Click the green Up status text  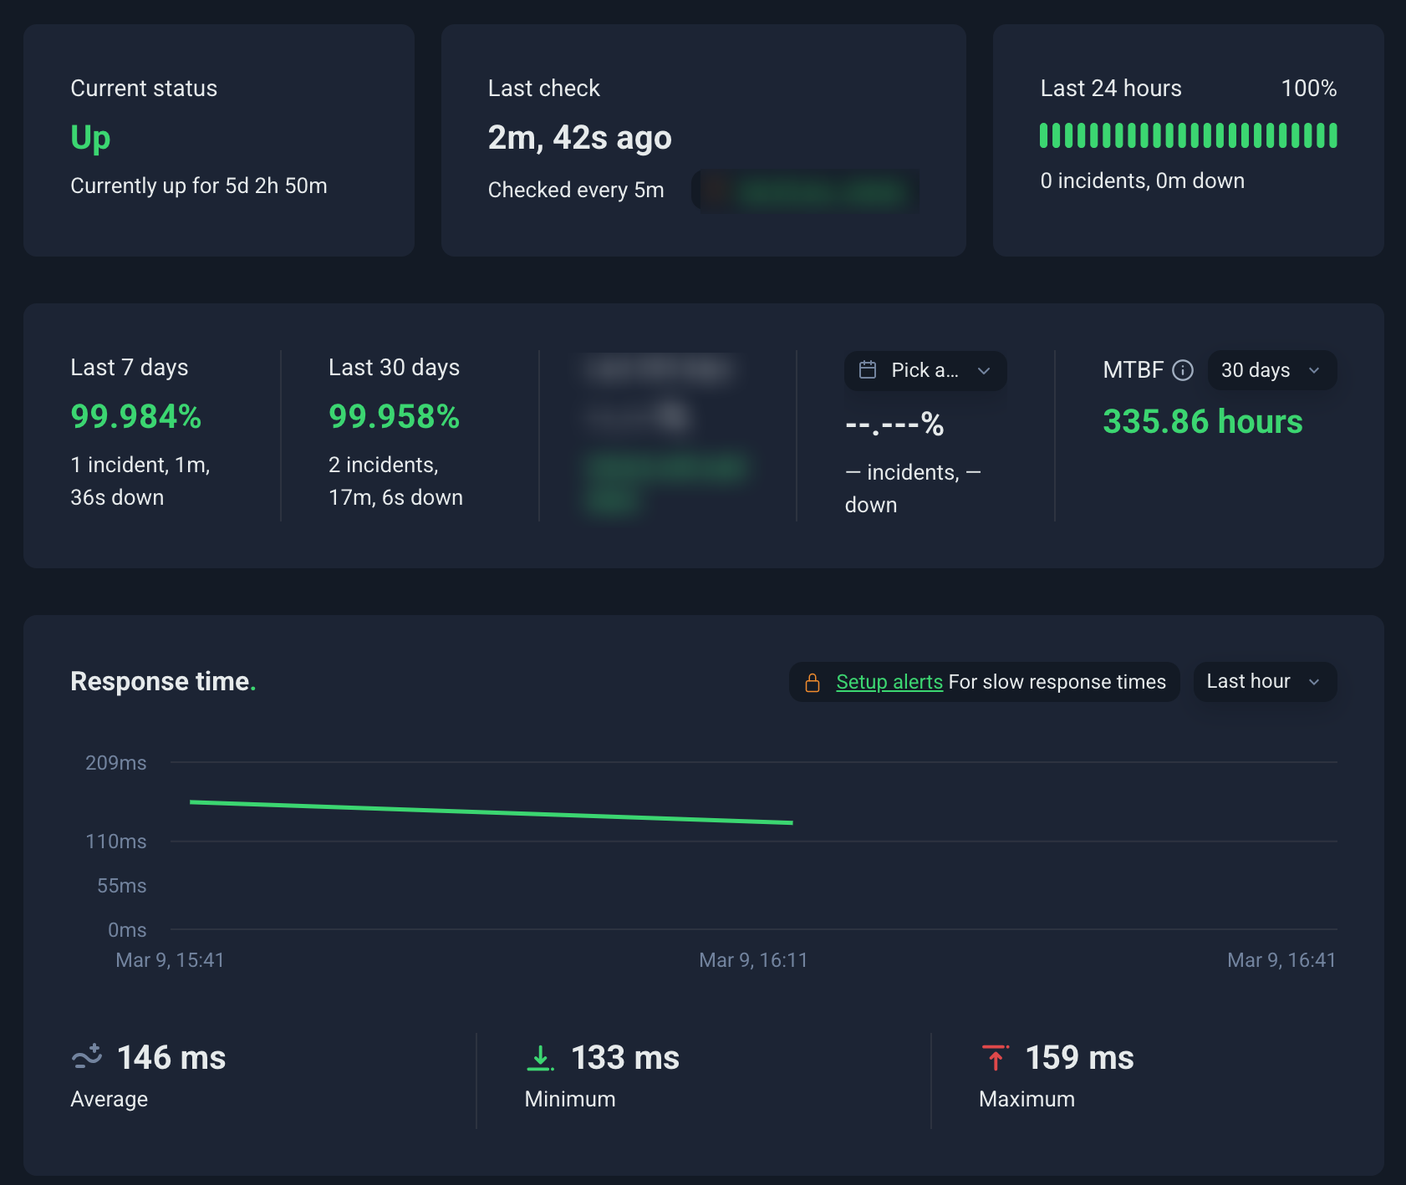click(90, 138)
